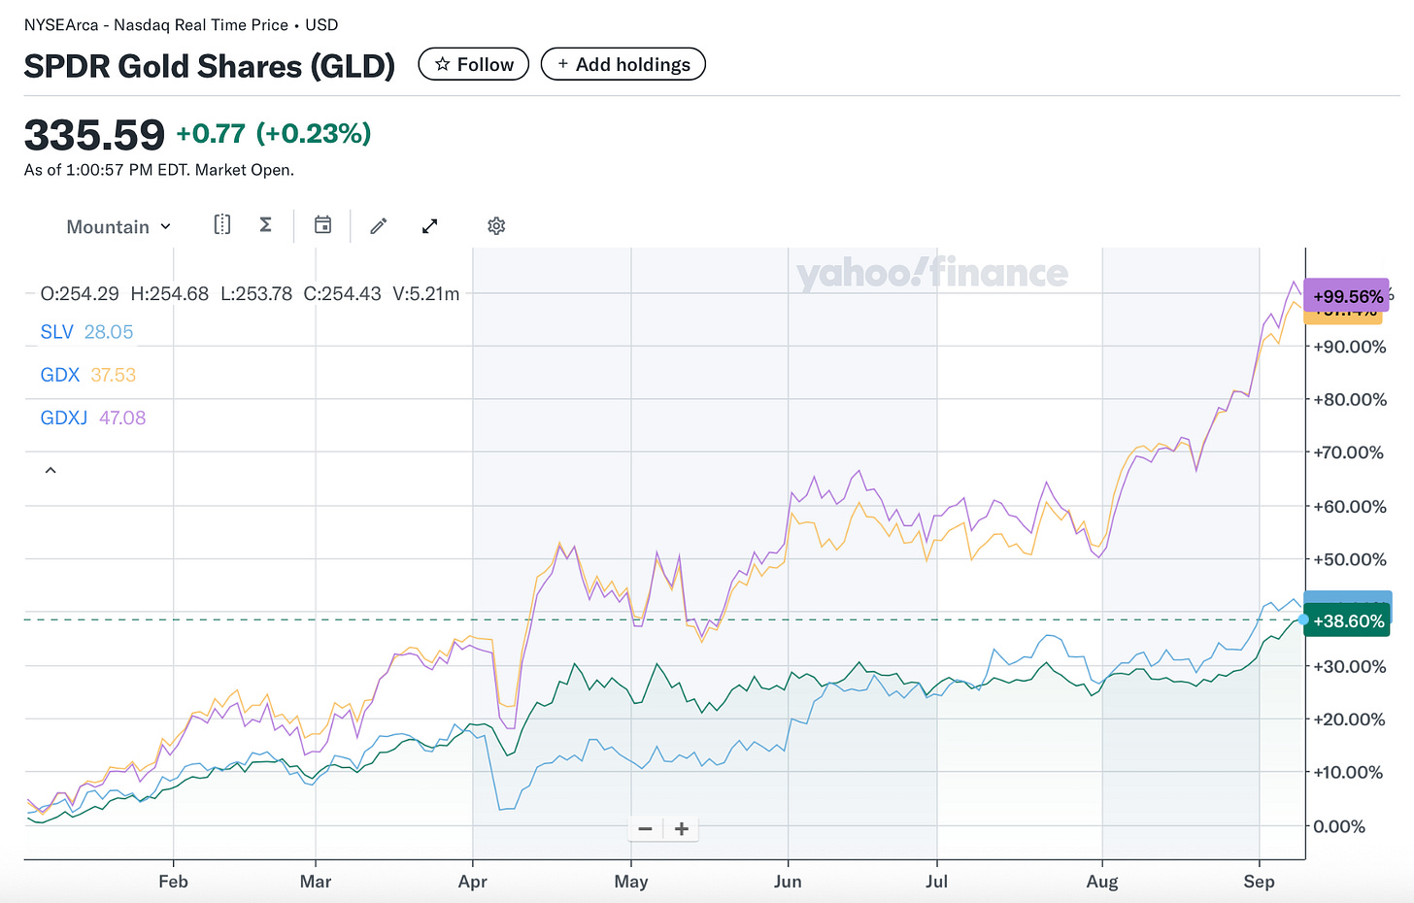Screen dimensions: 1414x903
Task: Click the Add holdings button
Action: click(623, 63)
